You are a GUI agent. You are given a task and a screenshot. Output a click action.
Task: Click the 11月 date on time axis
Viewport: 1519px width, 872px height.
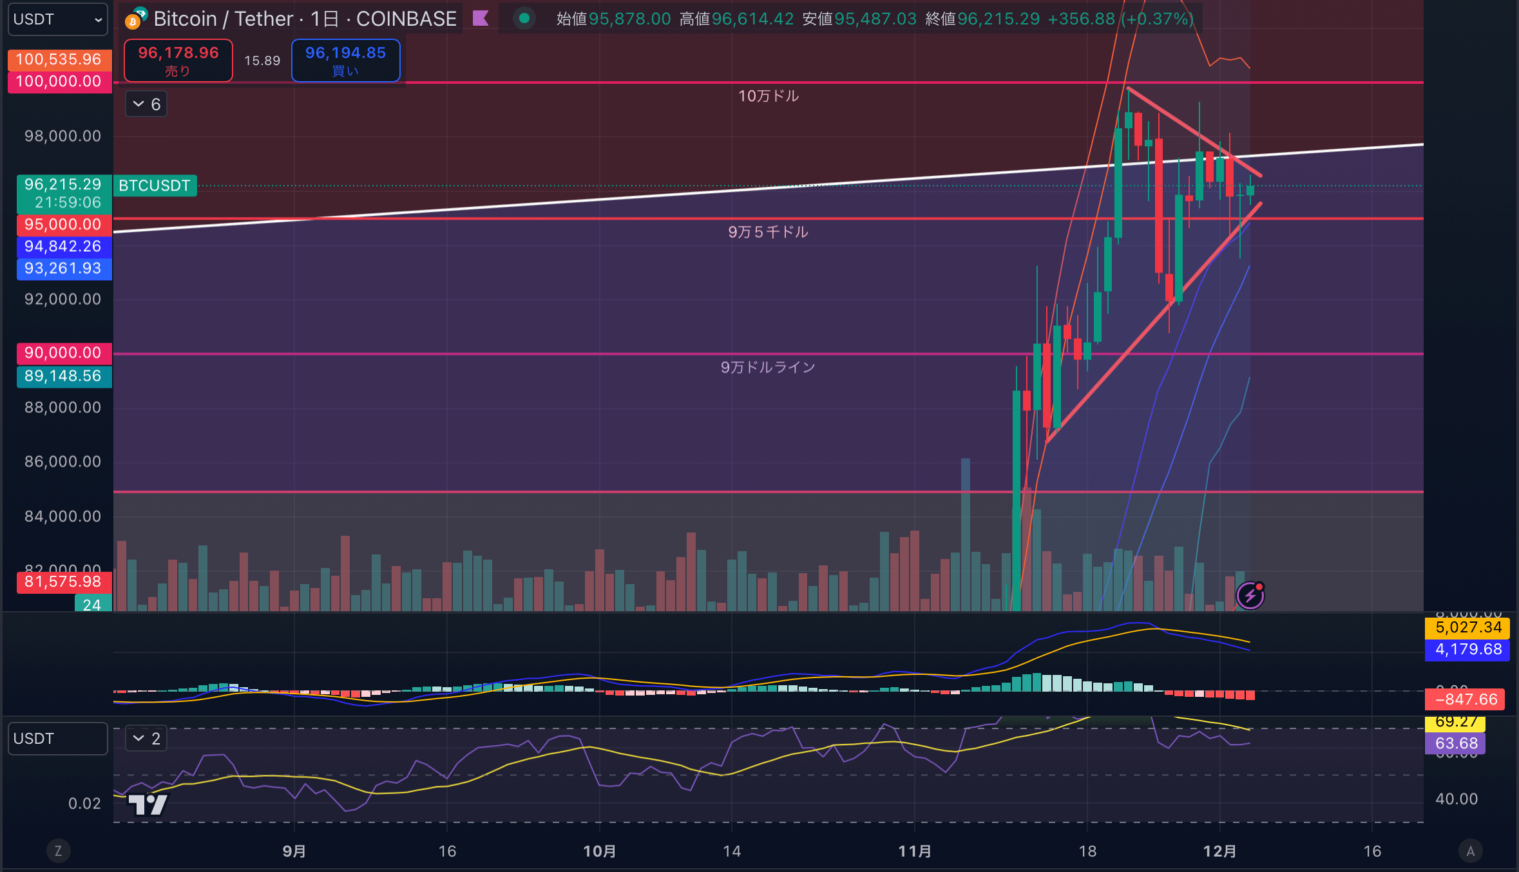(x=915, y=851)
